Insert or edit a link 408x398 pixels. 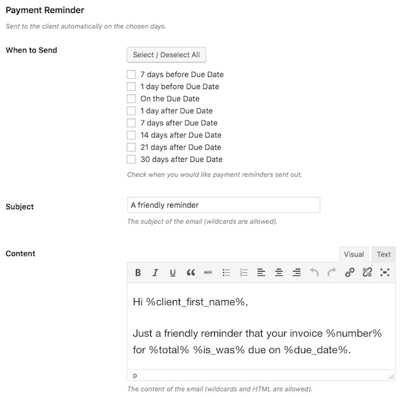point(350,273)
